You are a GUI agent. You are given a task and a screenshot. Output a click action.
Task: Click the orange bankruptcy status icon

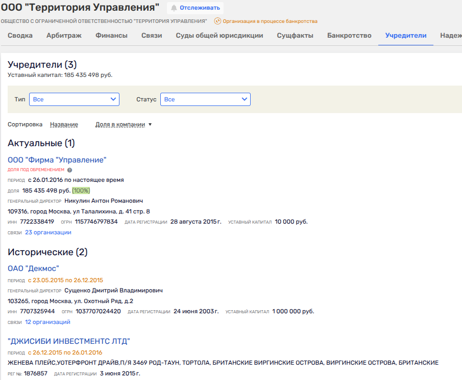coord(217,21)
